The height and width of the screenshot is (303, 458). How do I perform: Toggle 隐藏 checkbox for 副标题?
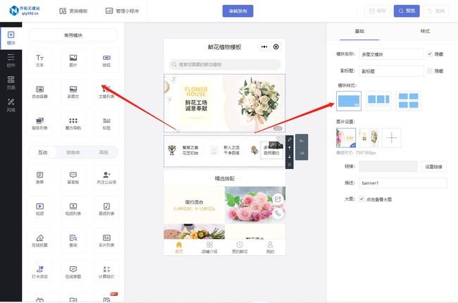[x=429, y=70]
